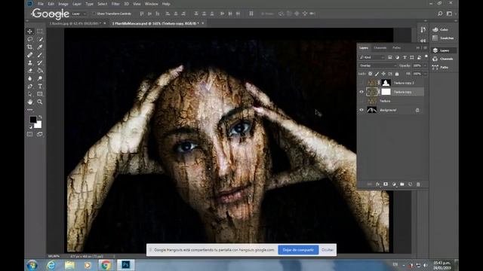Click the Ocultar link
Viewport: 483px width, 271px height.
click(x=328, y=250)
